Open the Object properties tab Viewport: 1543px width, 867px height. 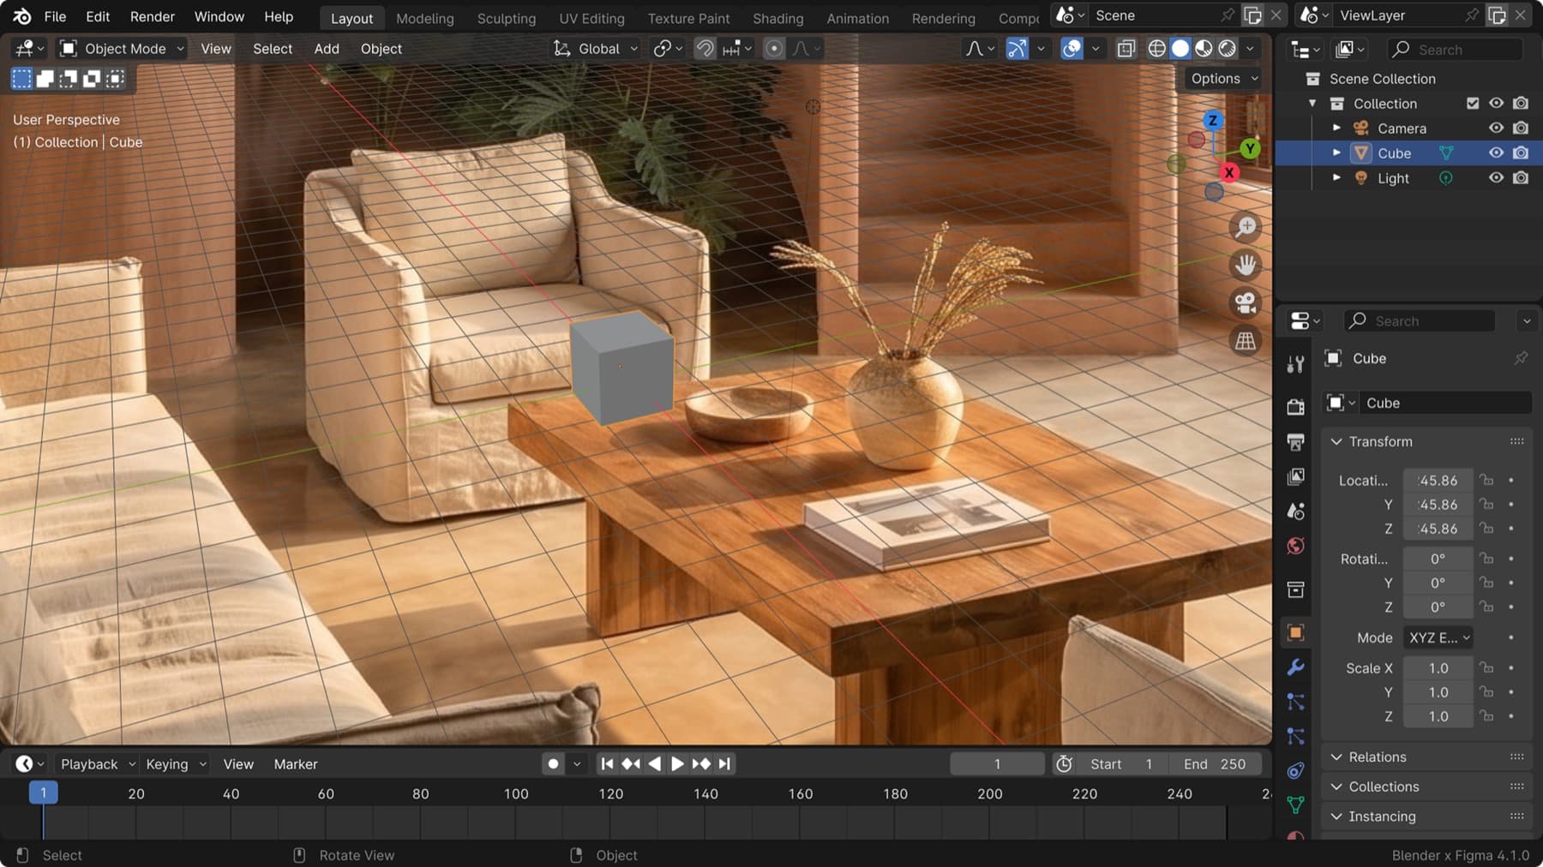1295,632
